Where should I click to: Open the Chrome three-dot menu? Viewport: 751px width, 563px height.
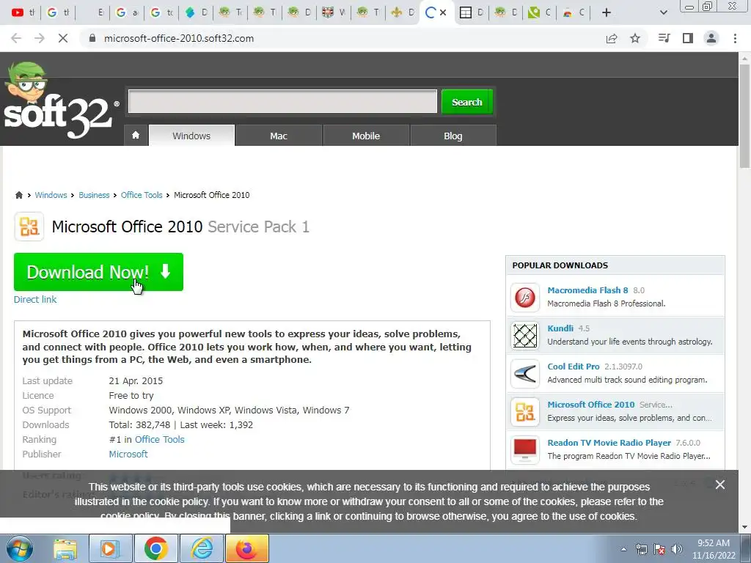tap(735, 38)
